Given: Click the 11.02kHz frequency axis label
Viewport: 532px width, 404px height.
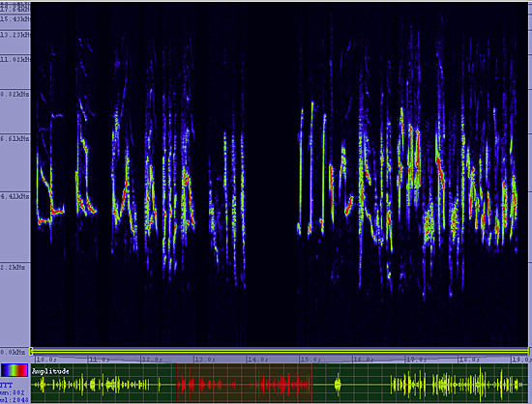Looking at the screenshot, I should (15, 59).
